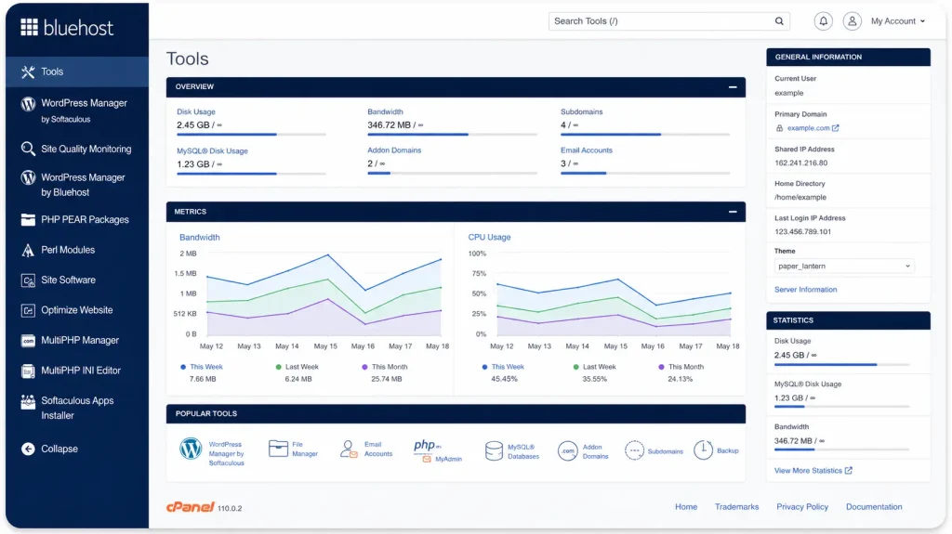This screenshot has height=534, width=952.
Task: Open MySQL Databases popular tool icon
Action: pyautogui.click(x=494, y=450)
